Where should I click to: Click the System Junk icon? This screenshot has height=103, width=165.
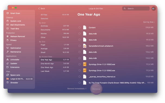(x=8, y=21)
